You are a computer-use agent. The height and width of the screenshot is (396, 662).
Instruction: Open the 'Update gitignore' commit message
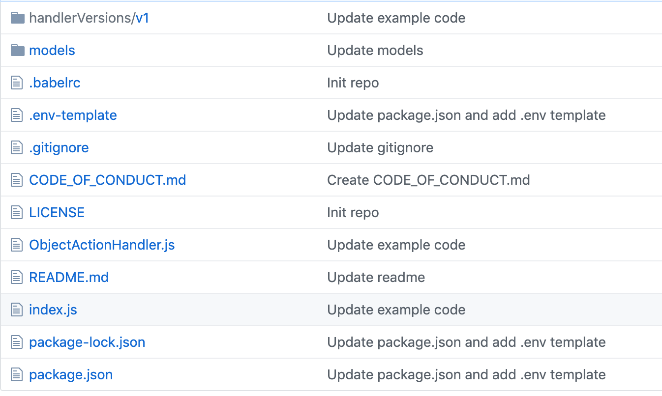[x=380, y=147]
